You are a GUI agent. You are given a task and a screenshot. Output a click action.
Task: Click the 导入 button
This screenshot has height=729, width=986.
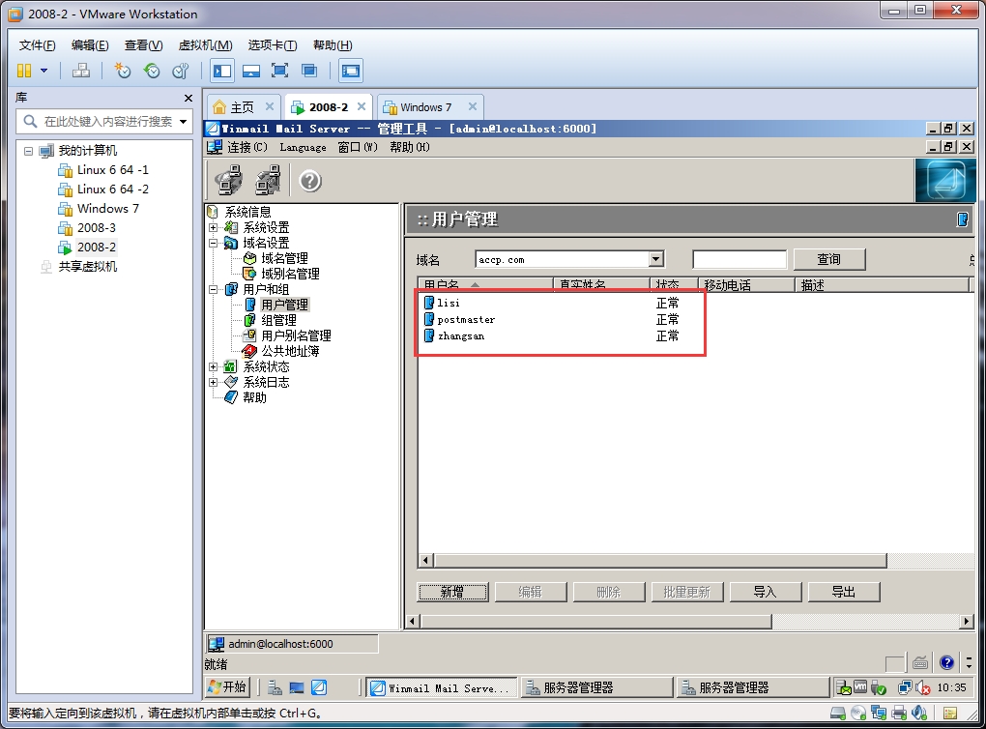(x=765, y=592)
